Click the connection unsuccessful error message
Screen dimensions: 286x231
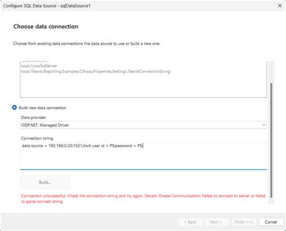pos(143,198)
